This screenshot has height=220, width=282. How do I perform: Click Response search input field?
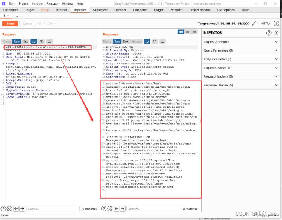click(153, 209)
